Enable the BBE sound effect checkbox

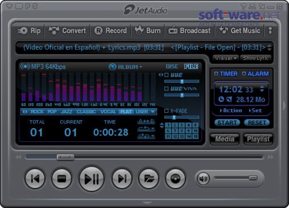pos(167,75)
